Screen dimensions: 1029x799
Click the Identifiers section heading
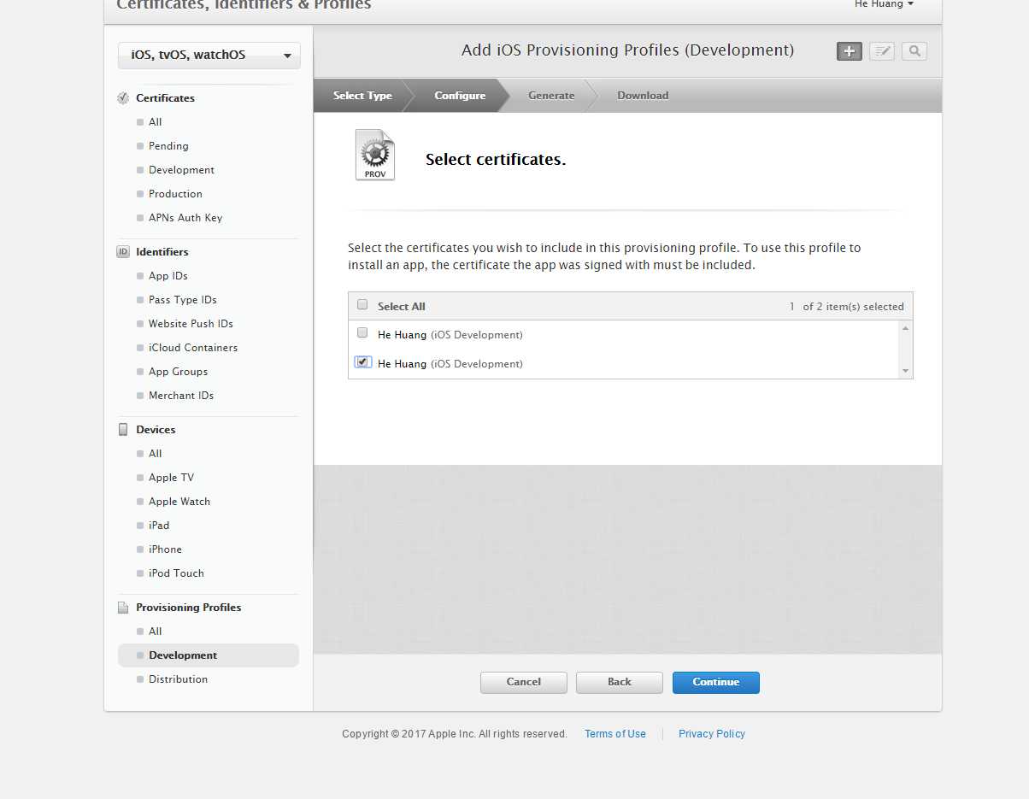162,252
